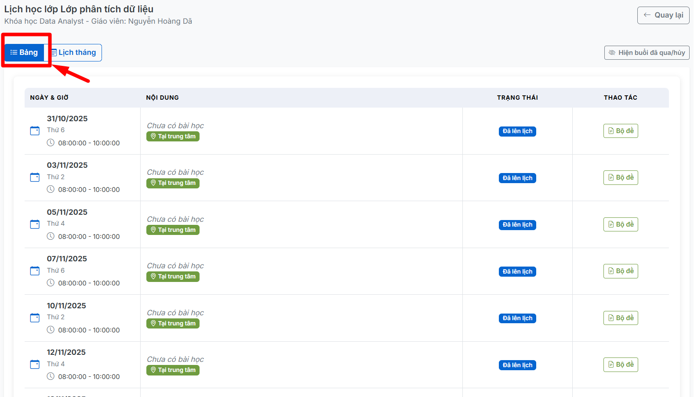
Task: Click calendar icon next to 31/10/2025
Action: [x=35, y=131]
